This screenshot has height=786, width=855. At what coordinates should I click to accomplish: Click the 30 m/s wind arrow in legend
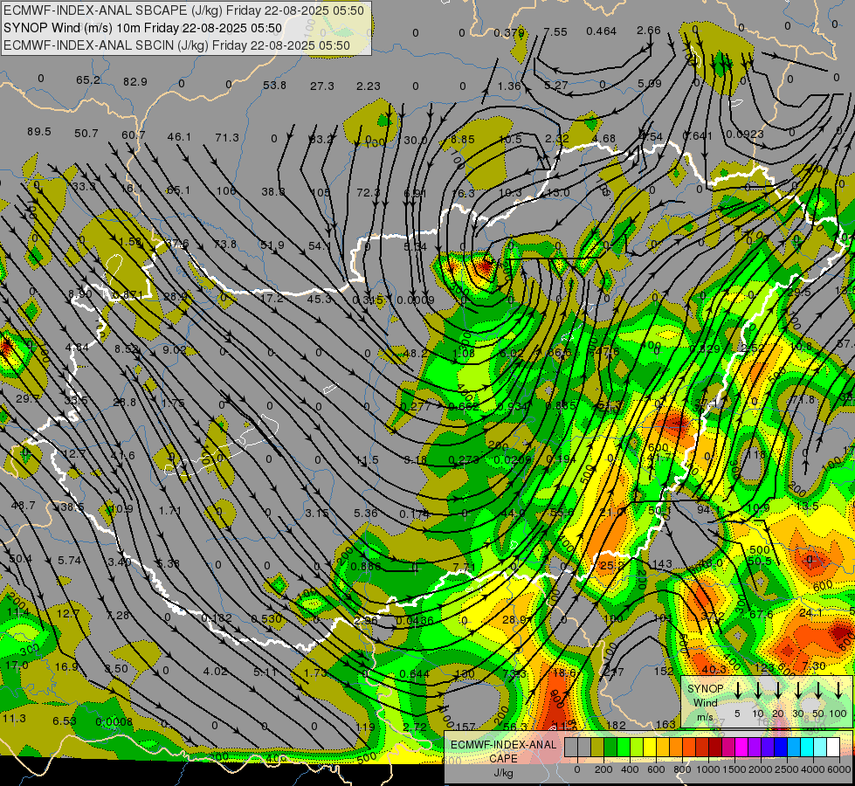coord(798,691)
